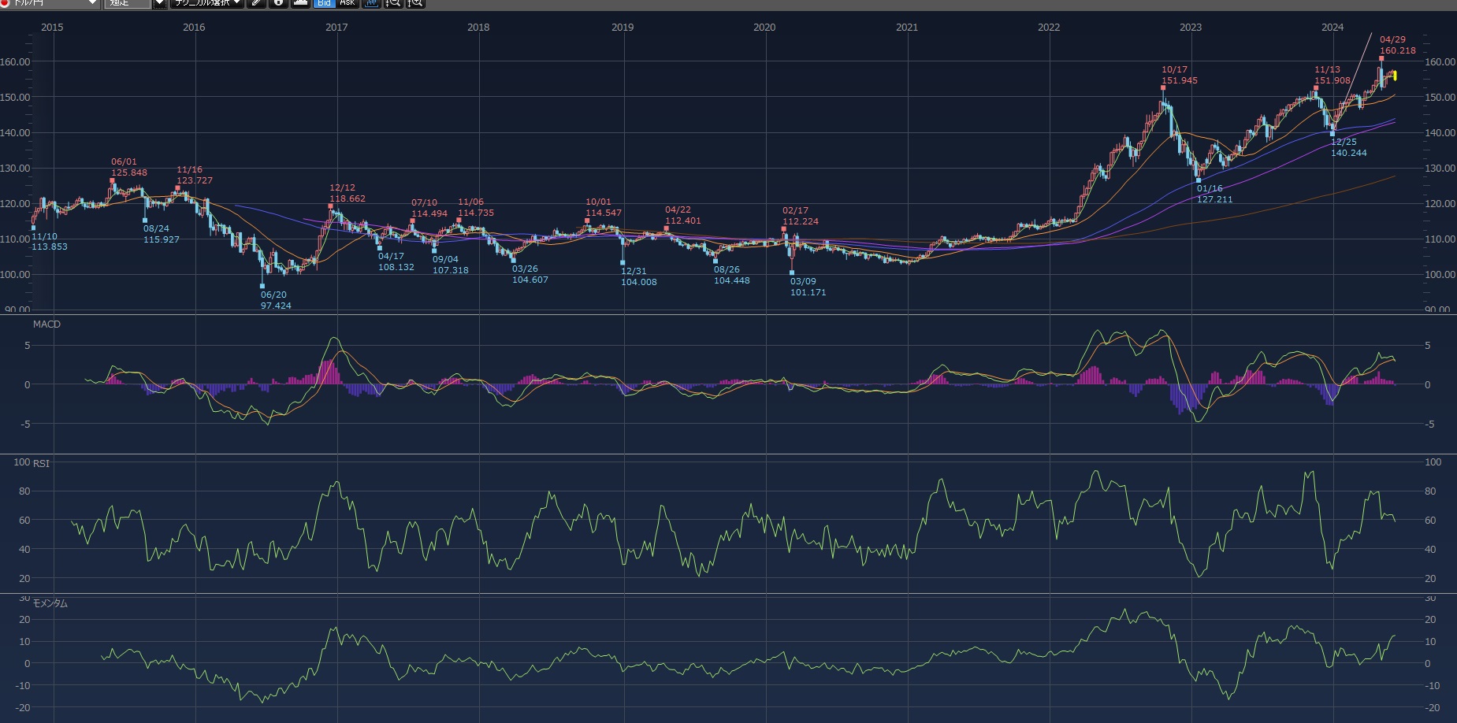Screen dimensions: 1457x723
Task: Click the lock icon in toolbar
Action: pos(278,3)
